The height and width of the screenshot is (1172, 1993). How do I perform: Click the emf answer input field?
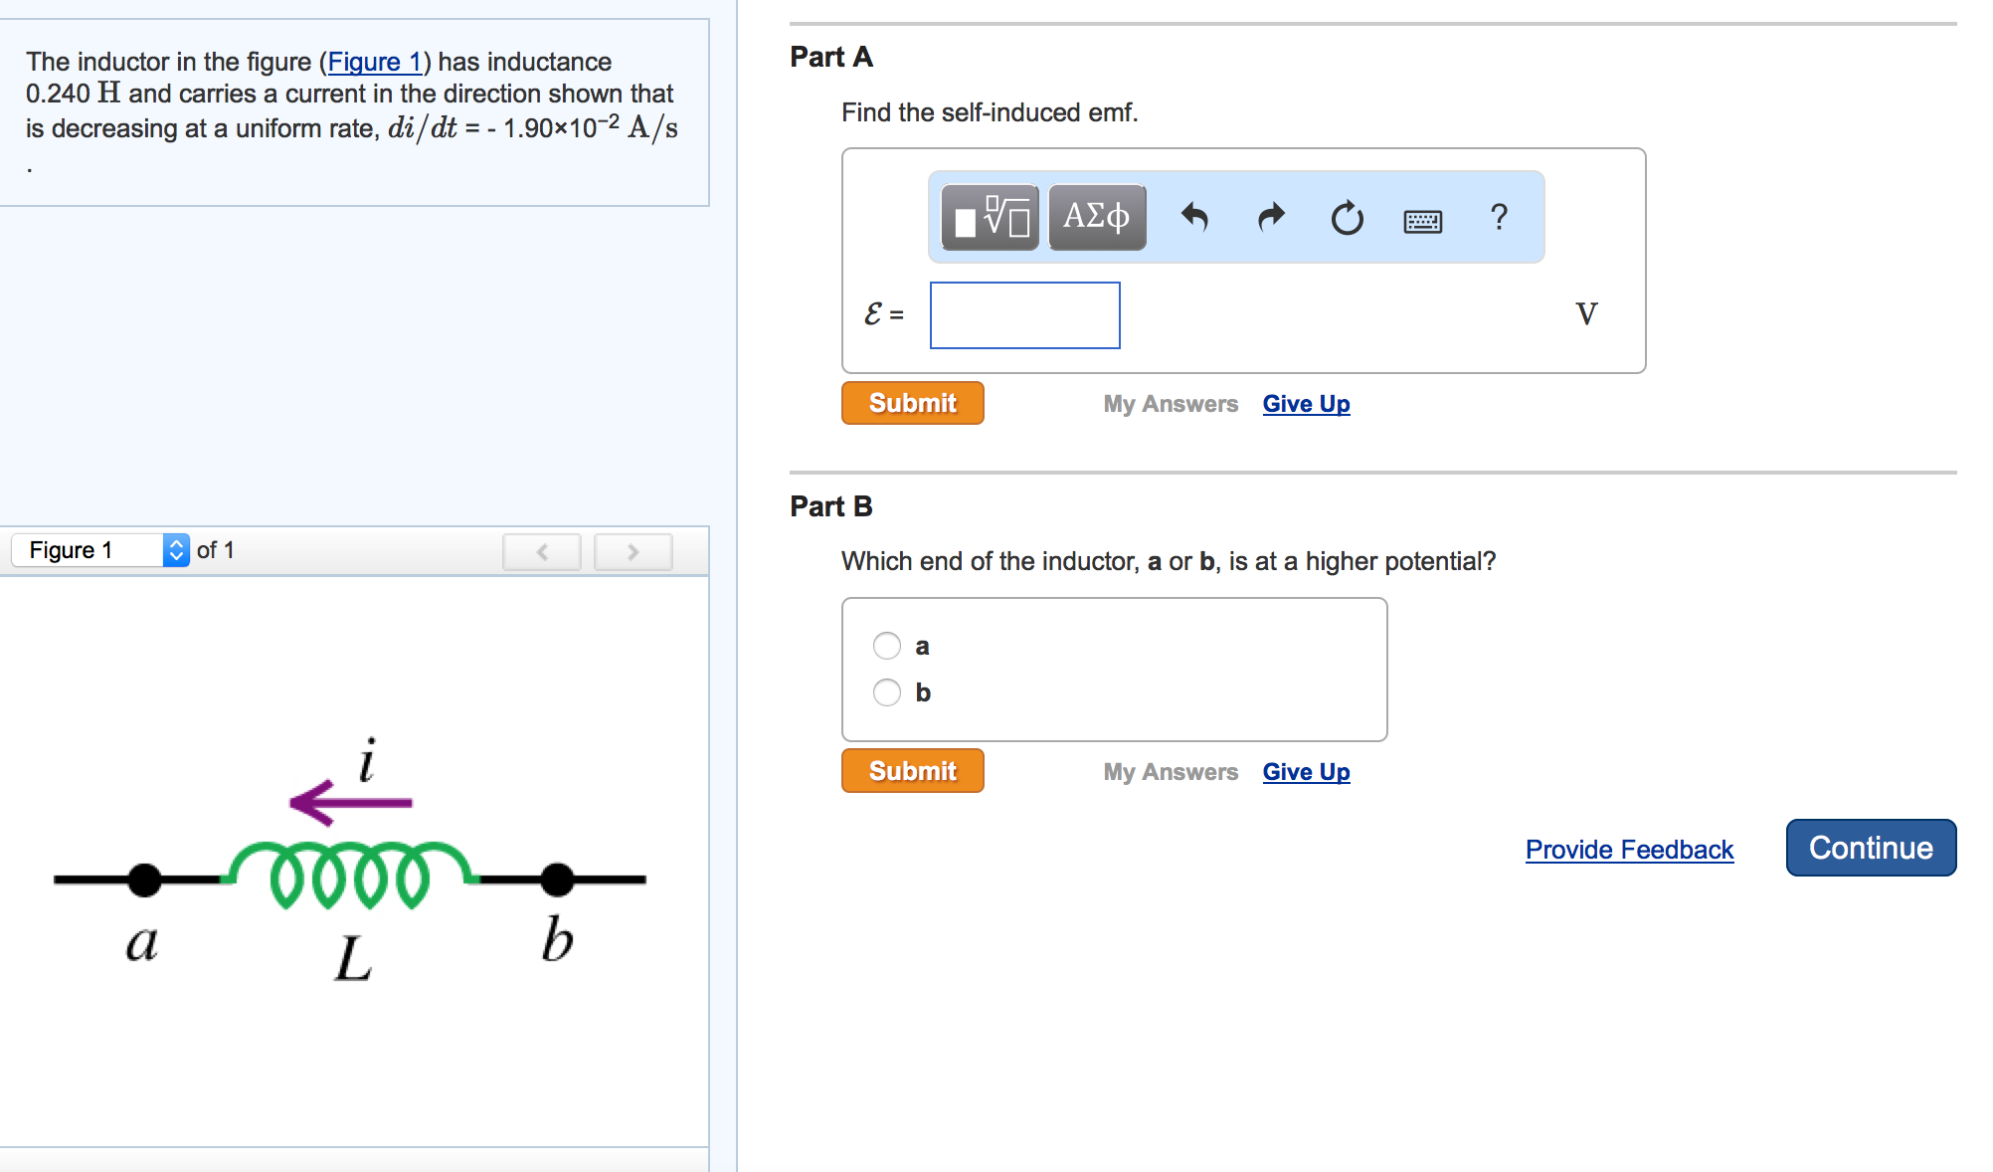tap(1024, 315)
